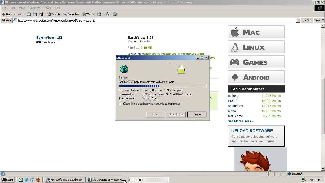Go to the home page icon
325x183 pixels.
[41, 14]
